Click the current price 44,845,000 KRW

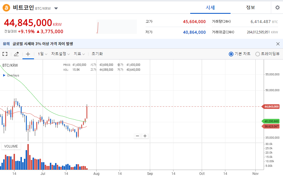point(33,23)
